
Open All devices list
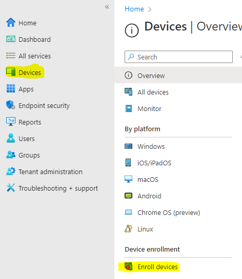point(153,92)
